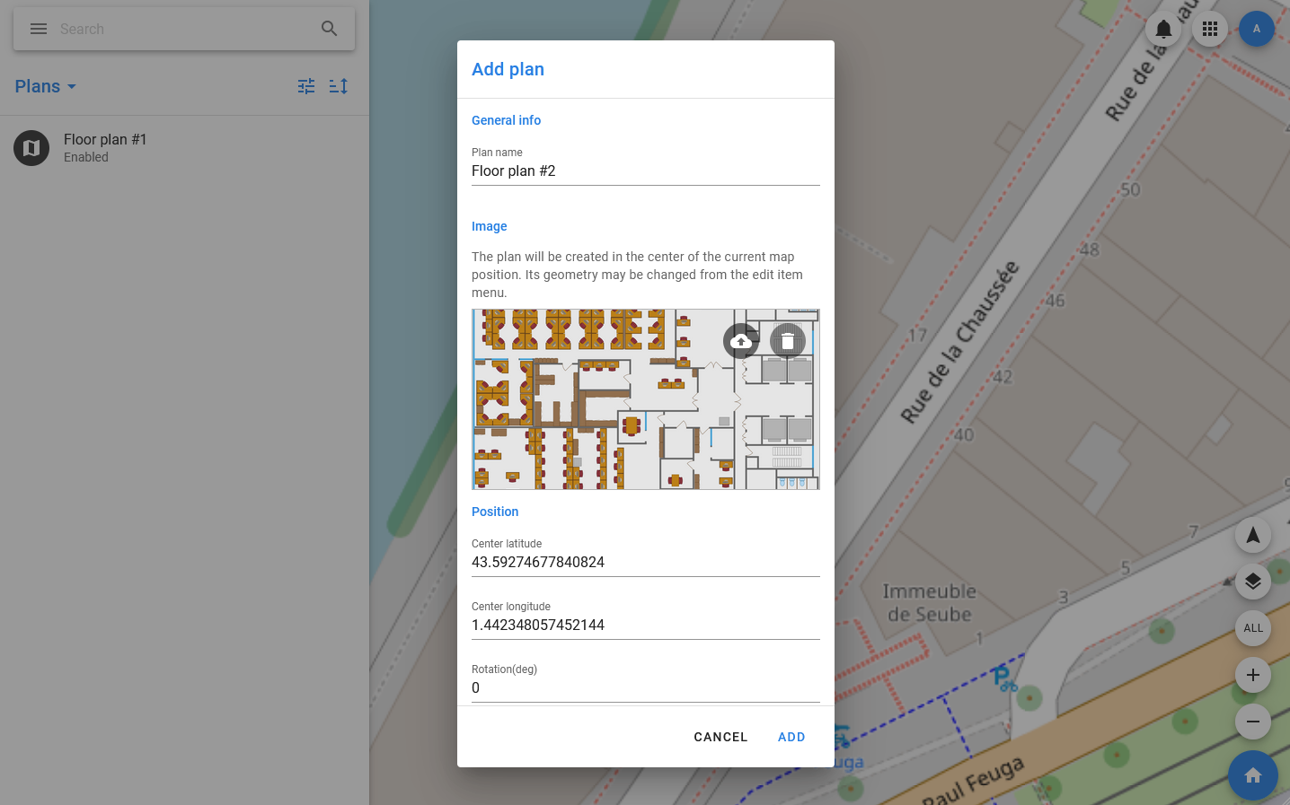This screenshot has width=1290, height=805.
Task: Click the Plan name input field
Action: [x=645, y=171]
